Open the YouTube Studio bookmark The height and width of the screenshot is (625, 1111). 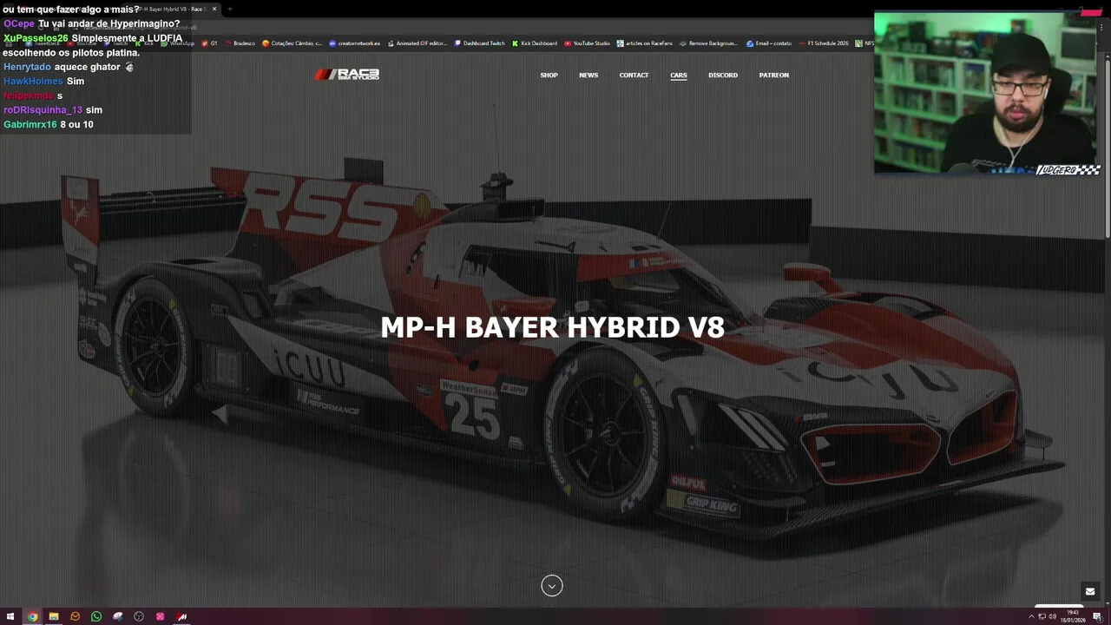[587, 43]
